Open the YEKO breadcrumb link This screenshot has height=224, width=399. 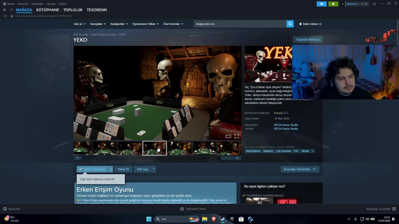click(x=122, y=35)
